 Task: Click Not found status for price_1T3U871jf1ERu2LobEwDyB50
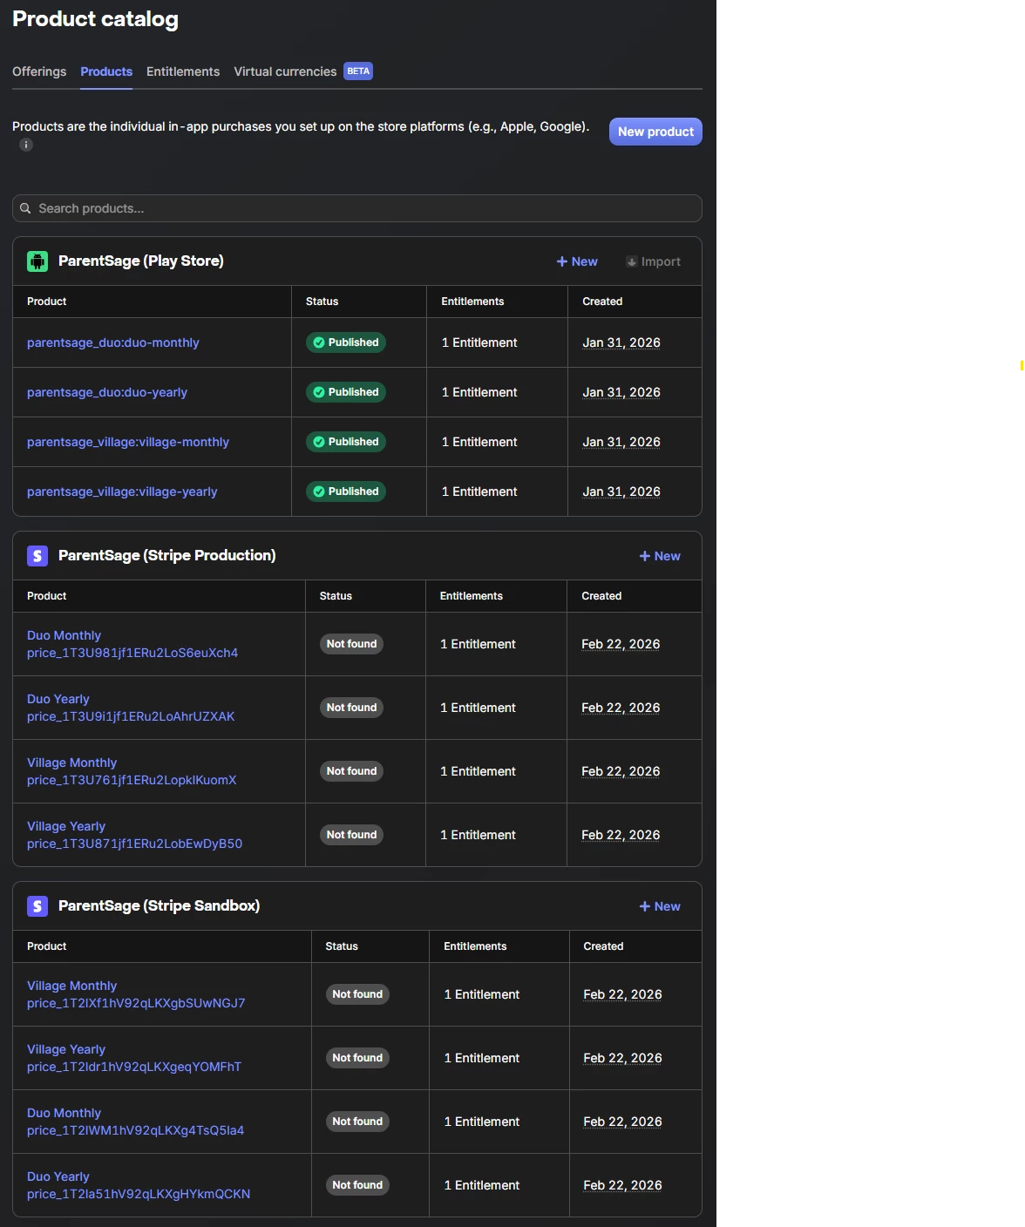coord(351,835)
